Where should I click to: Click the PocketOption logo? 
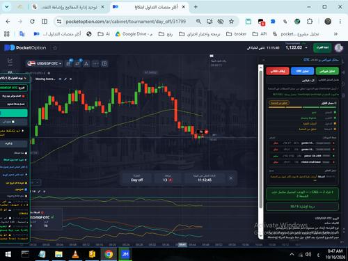pyautogui.click(x=25, y=48)
